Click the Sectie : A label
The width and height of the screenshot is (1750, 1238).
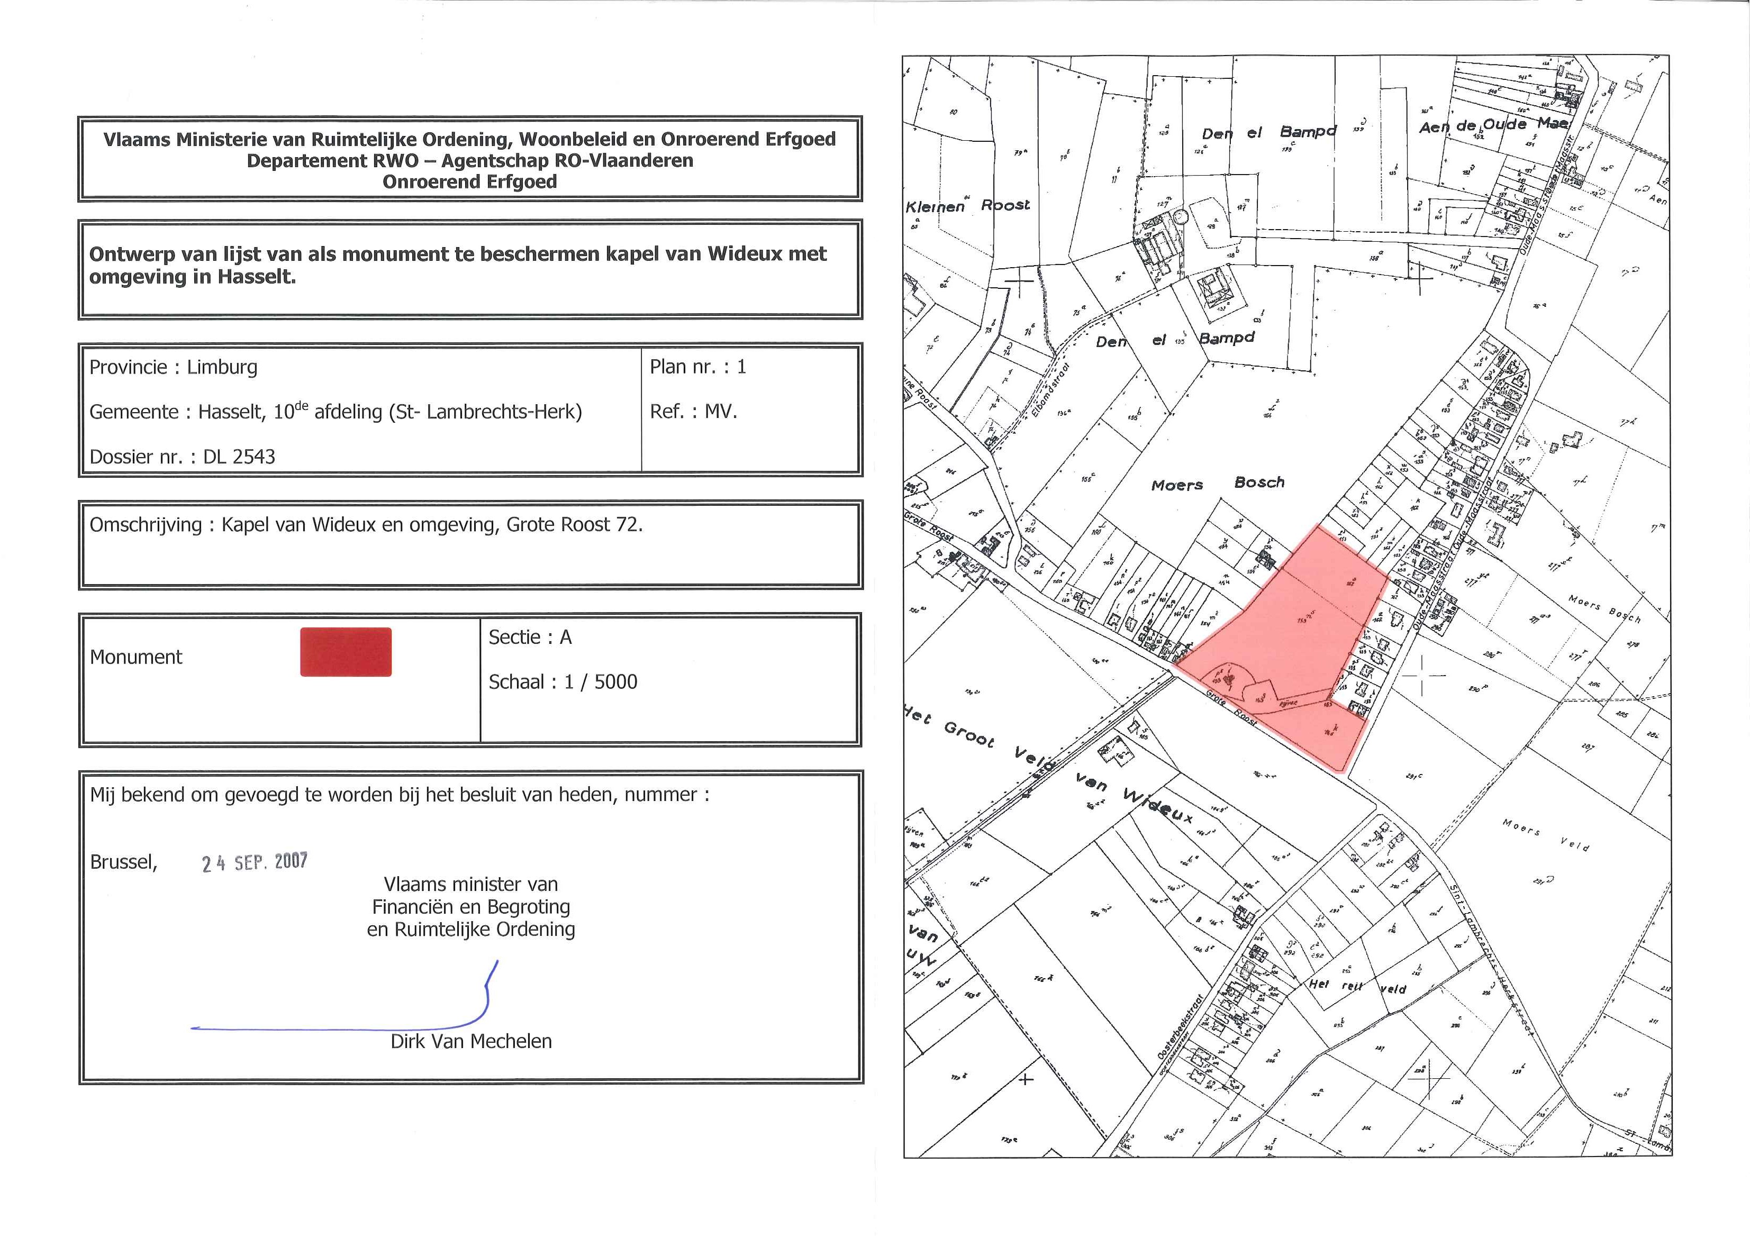tap(530, 638)
